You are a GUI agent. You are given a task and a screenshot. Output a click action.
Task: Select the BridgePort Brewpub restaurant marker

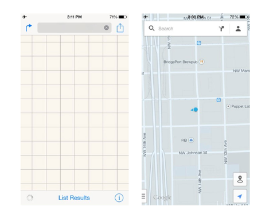click(201, 62)
